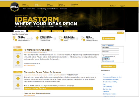Open Home Community menu item

pos(25,5)
